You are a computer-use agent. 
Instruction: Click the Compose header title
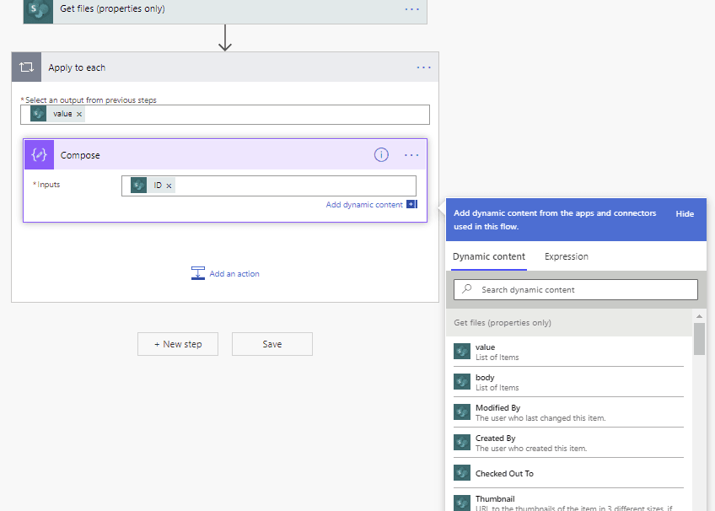80,155
